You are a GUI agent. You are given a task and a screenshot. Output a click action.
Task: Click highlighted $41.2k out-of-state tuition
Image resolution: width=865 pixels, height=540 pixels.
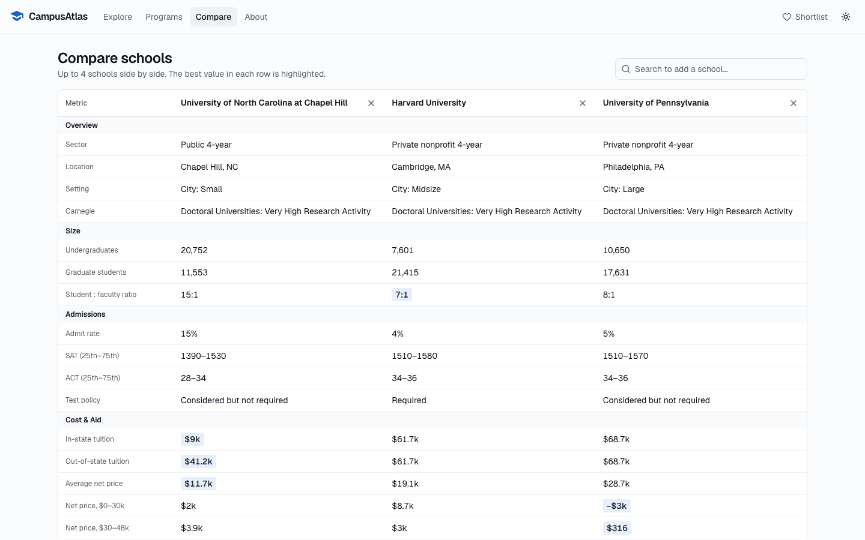tap(198, 461)
